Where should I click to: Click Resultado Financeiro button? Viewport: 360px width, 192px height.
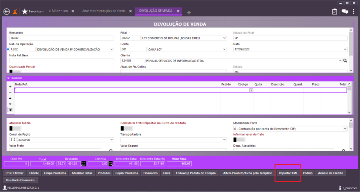tap(20, 180)
